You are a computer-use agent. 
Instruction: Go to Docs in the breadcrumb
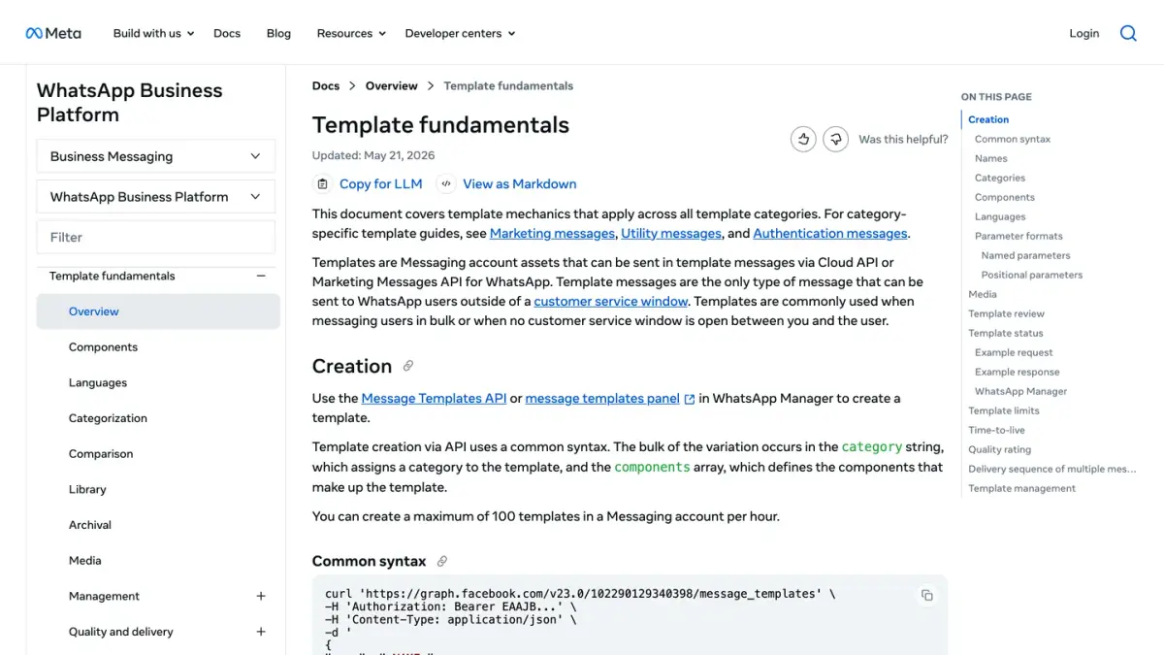click(326, 85)
